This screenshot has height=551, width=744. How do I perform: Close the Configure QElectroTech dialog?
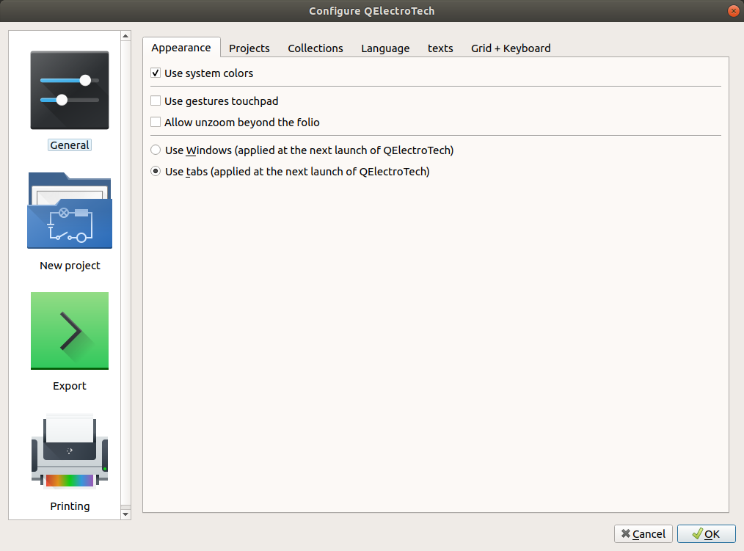tap(733, 11)
